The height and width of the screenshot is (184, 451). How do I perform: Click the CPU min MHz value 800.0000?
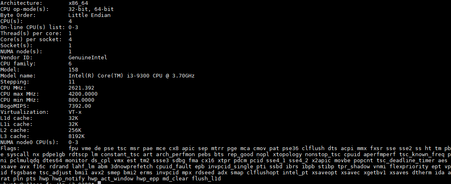81,100
